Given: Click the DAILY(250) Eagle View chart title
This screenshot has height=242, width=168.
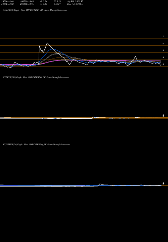Looking at the screenshot, I should [35, 10].
